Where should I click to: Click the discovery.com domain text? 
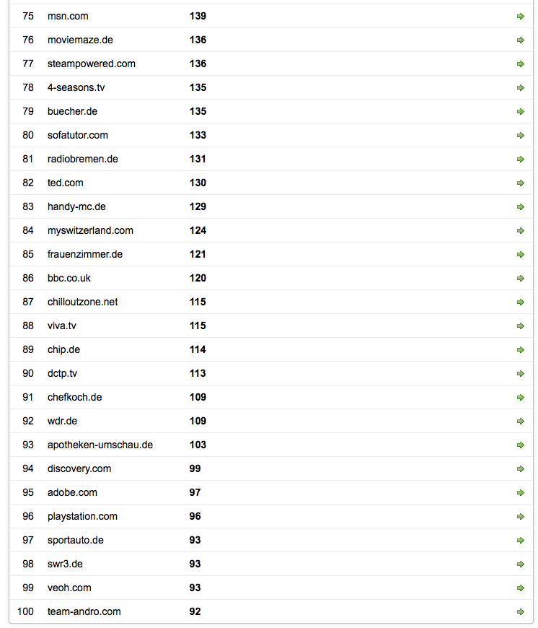point(79,468)
